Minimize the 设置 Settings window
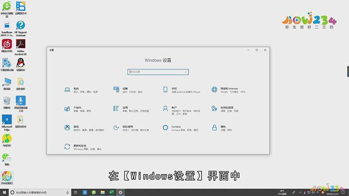349x196 pixels. 248,50
